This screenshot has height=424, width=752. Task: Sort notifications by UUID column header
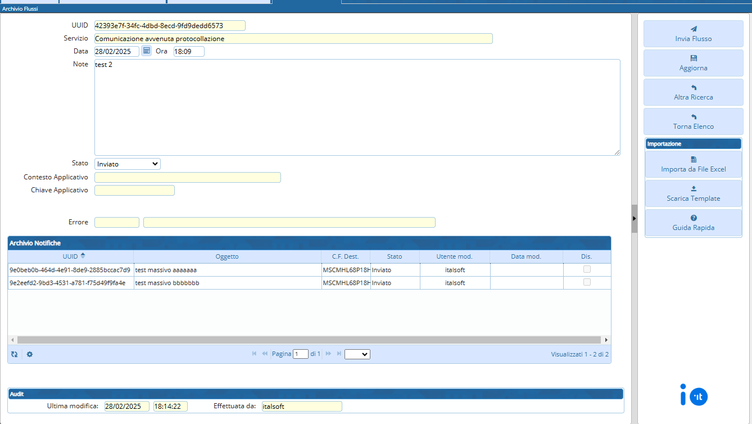point(71,256)
